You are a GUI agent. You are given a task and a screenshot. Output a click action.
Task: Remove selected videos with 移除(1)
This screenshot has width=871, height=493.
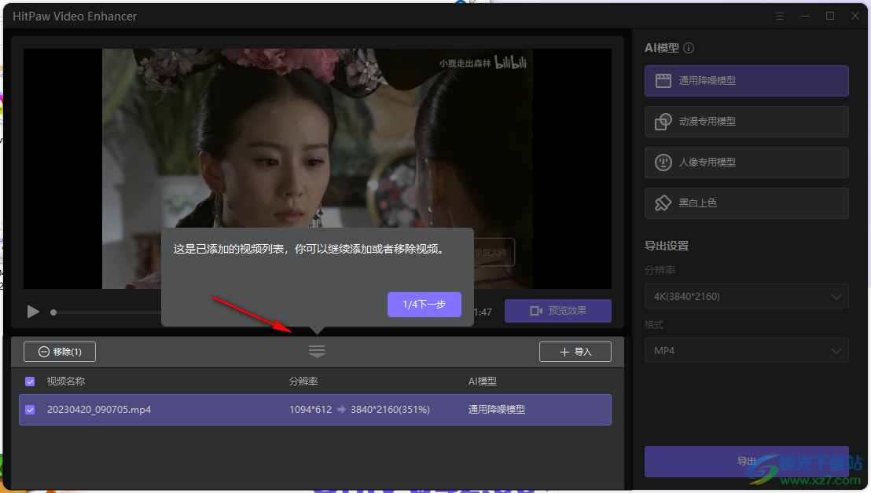(x=60, y=352)
